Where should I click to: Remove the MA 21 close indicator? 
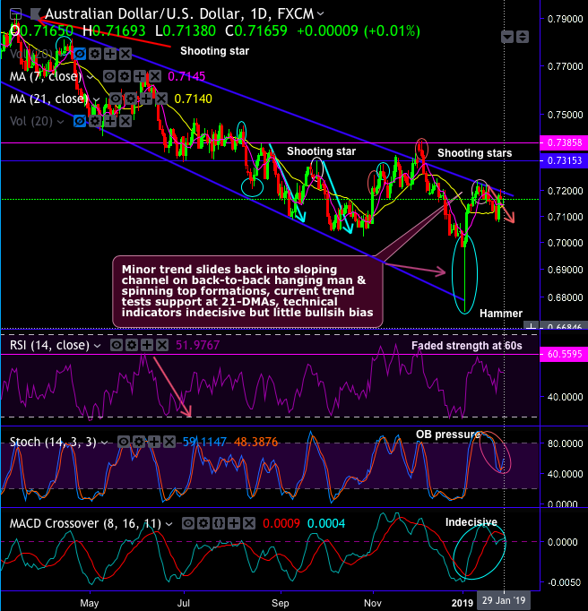point(160,99)
